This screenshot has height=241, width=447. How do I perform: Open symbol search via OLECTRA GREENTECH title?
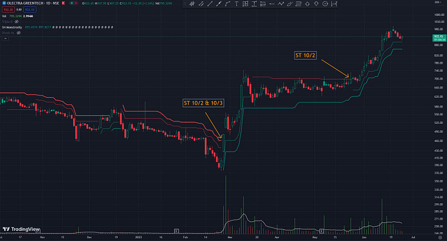point(25,3)
